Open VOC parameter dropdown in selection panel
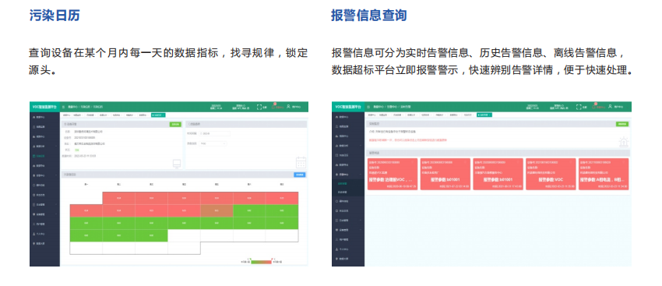 click(213, 143)
